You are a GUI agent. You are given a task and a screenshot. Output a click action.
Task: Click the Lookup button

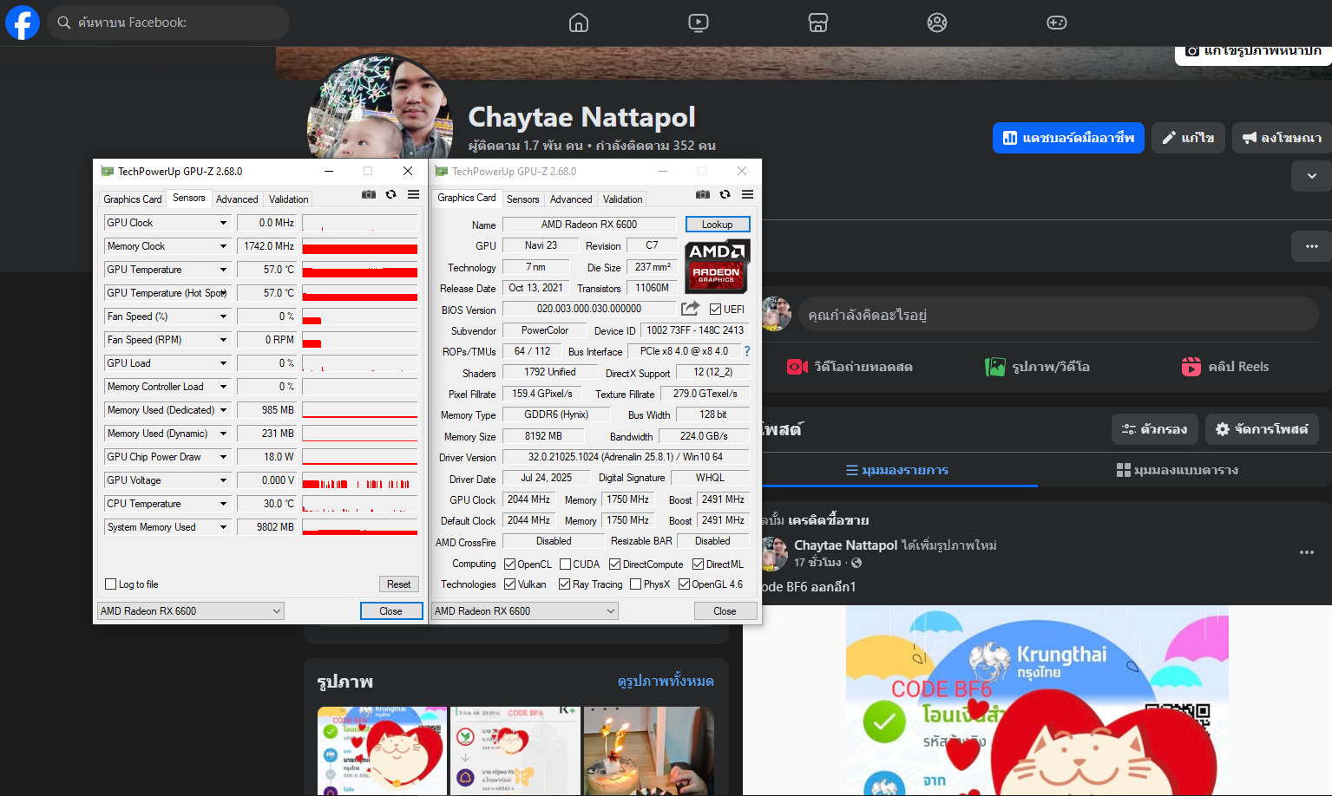click(717, 225)
